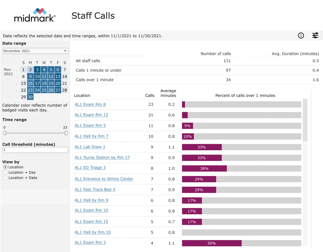The image size is (323, 252).
Task: Click the info circle icon
Action: click(301, 35)
